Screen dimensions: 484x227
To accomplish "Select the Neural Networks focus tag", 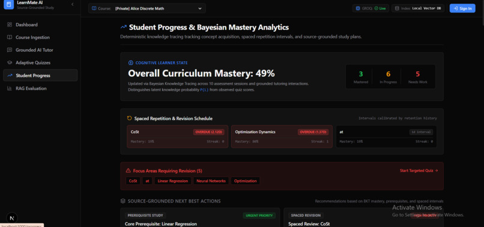I will 211,181.
